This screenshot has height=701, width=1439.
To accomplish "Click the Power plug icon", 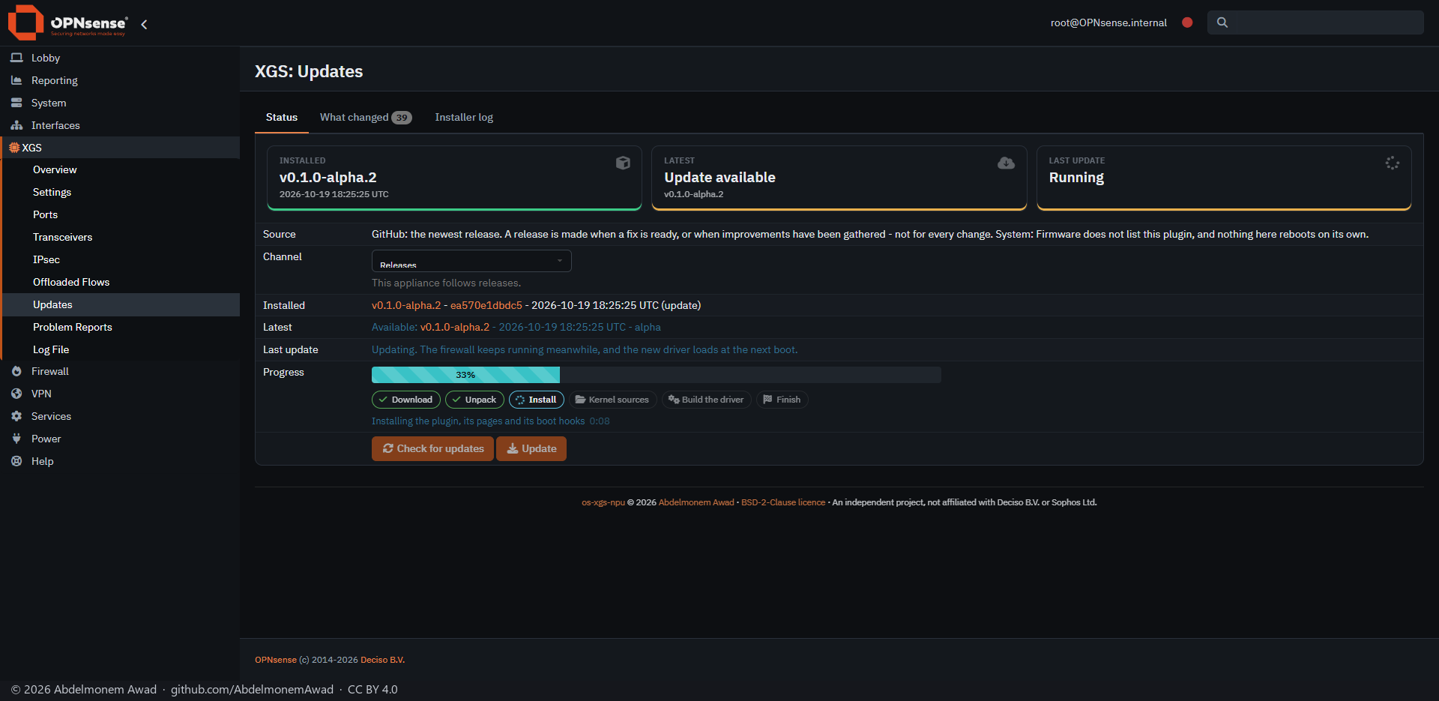I will pos(16,439).
